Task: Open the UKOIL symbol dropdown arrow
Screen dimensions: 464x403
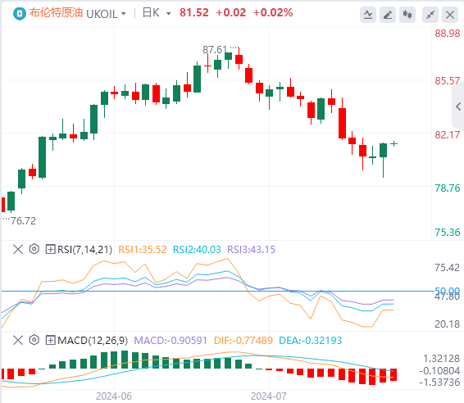Action: 124,14
